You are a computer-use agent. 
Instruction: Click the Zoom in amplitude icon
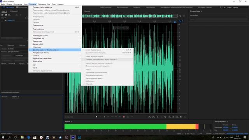click(149, 117)
